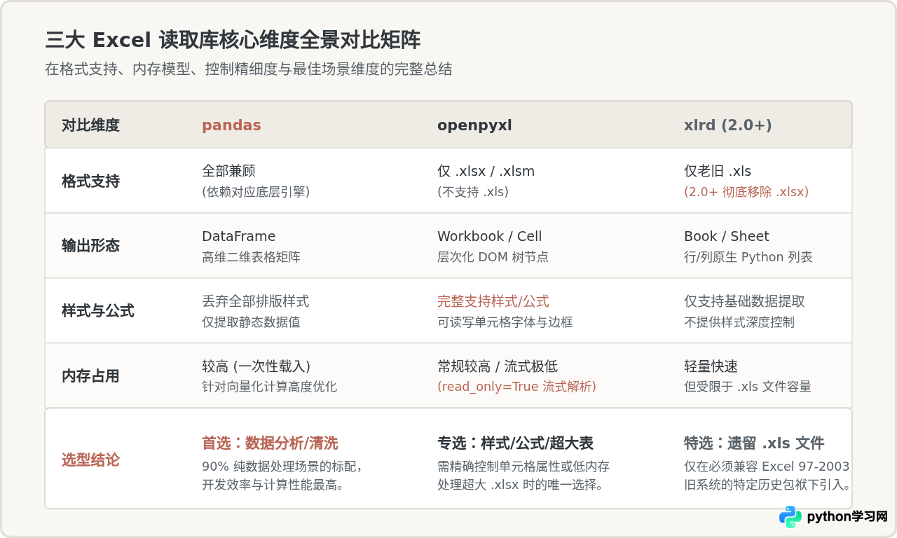897x538 pixels.
Task: Click the red note "(2.0+ 彻底移除 .xlsx)"
Action: [x=746, y=192]
